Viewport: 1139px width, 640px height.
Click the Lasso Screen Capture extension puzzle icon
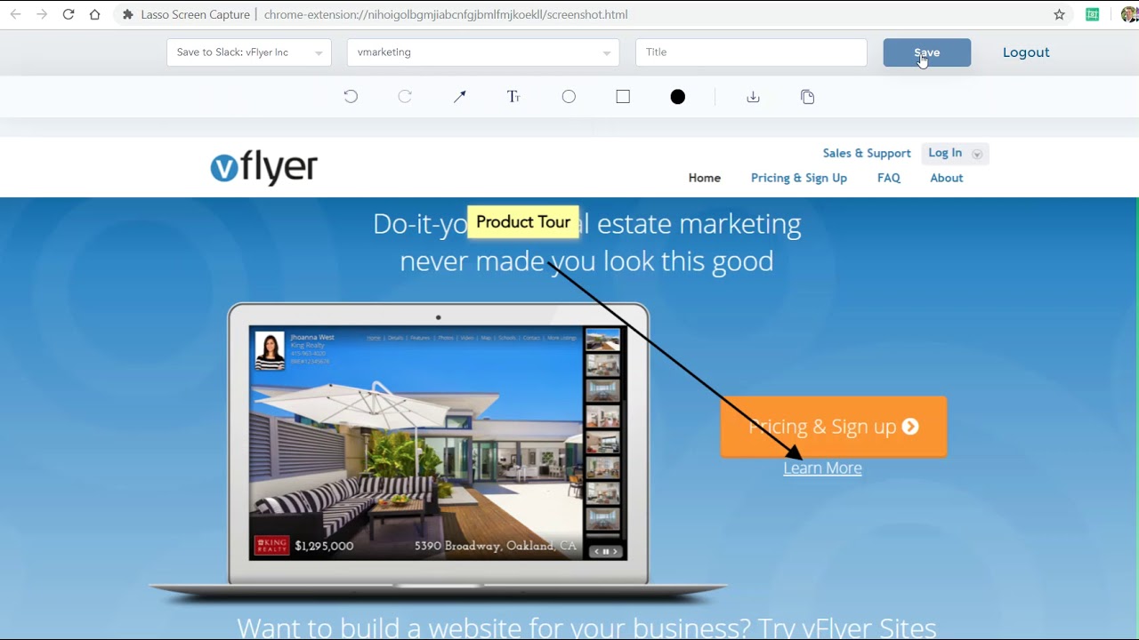128,14
